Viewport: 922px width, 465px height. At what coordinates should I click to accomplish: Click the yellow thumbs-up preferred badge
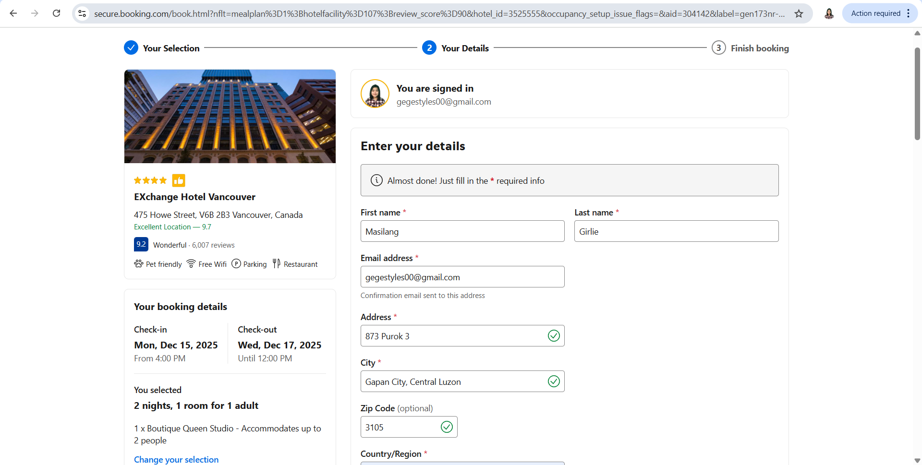click(x=179, y=180)
